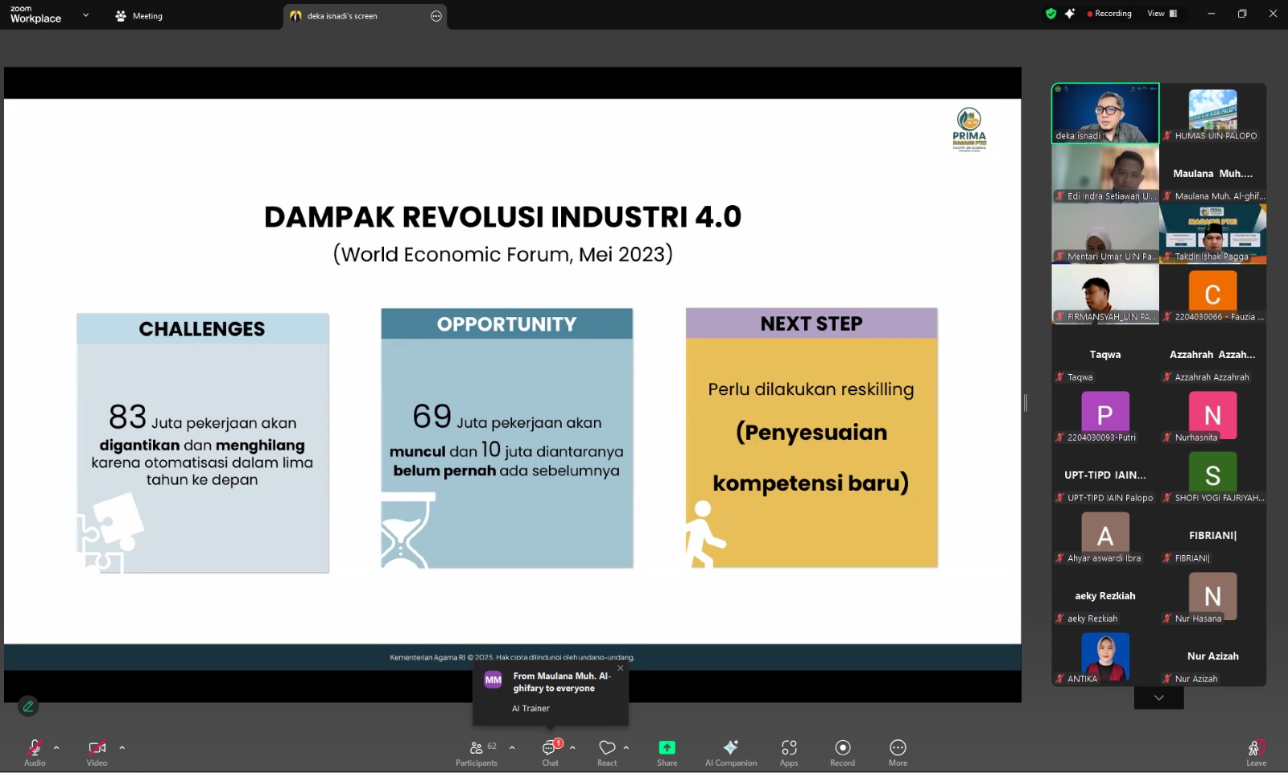Turn on camera with Video button
The height and width of the screenshot is (773, 1288).
point(97,752)
